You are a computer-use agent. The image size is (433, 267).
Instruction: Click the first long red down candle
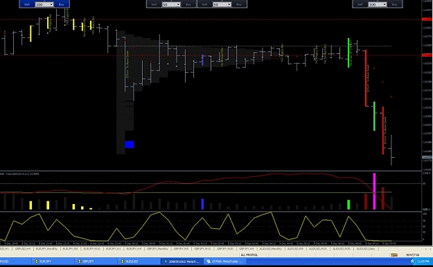click(x=366, y=78)
